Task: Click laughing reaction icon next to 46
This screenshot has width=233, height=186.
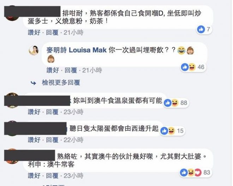Action: [192, 67]
